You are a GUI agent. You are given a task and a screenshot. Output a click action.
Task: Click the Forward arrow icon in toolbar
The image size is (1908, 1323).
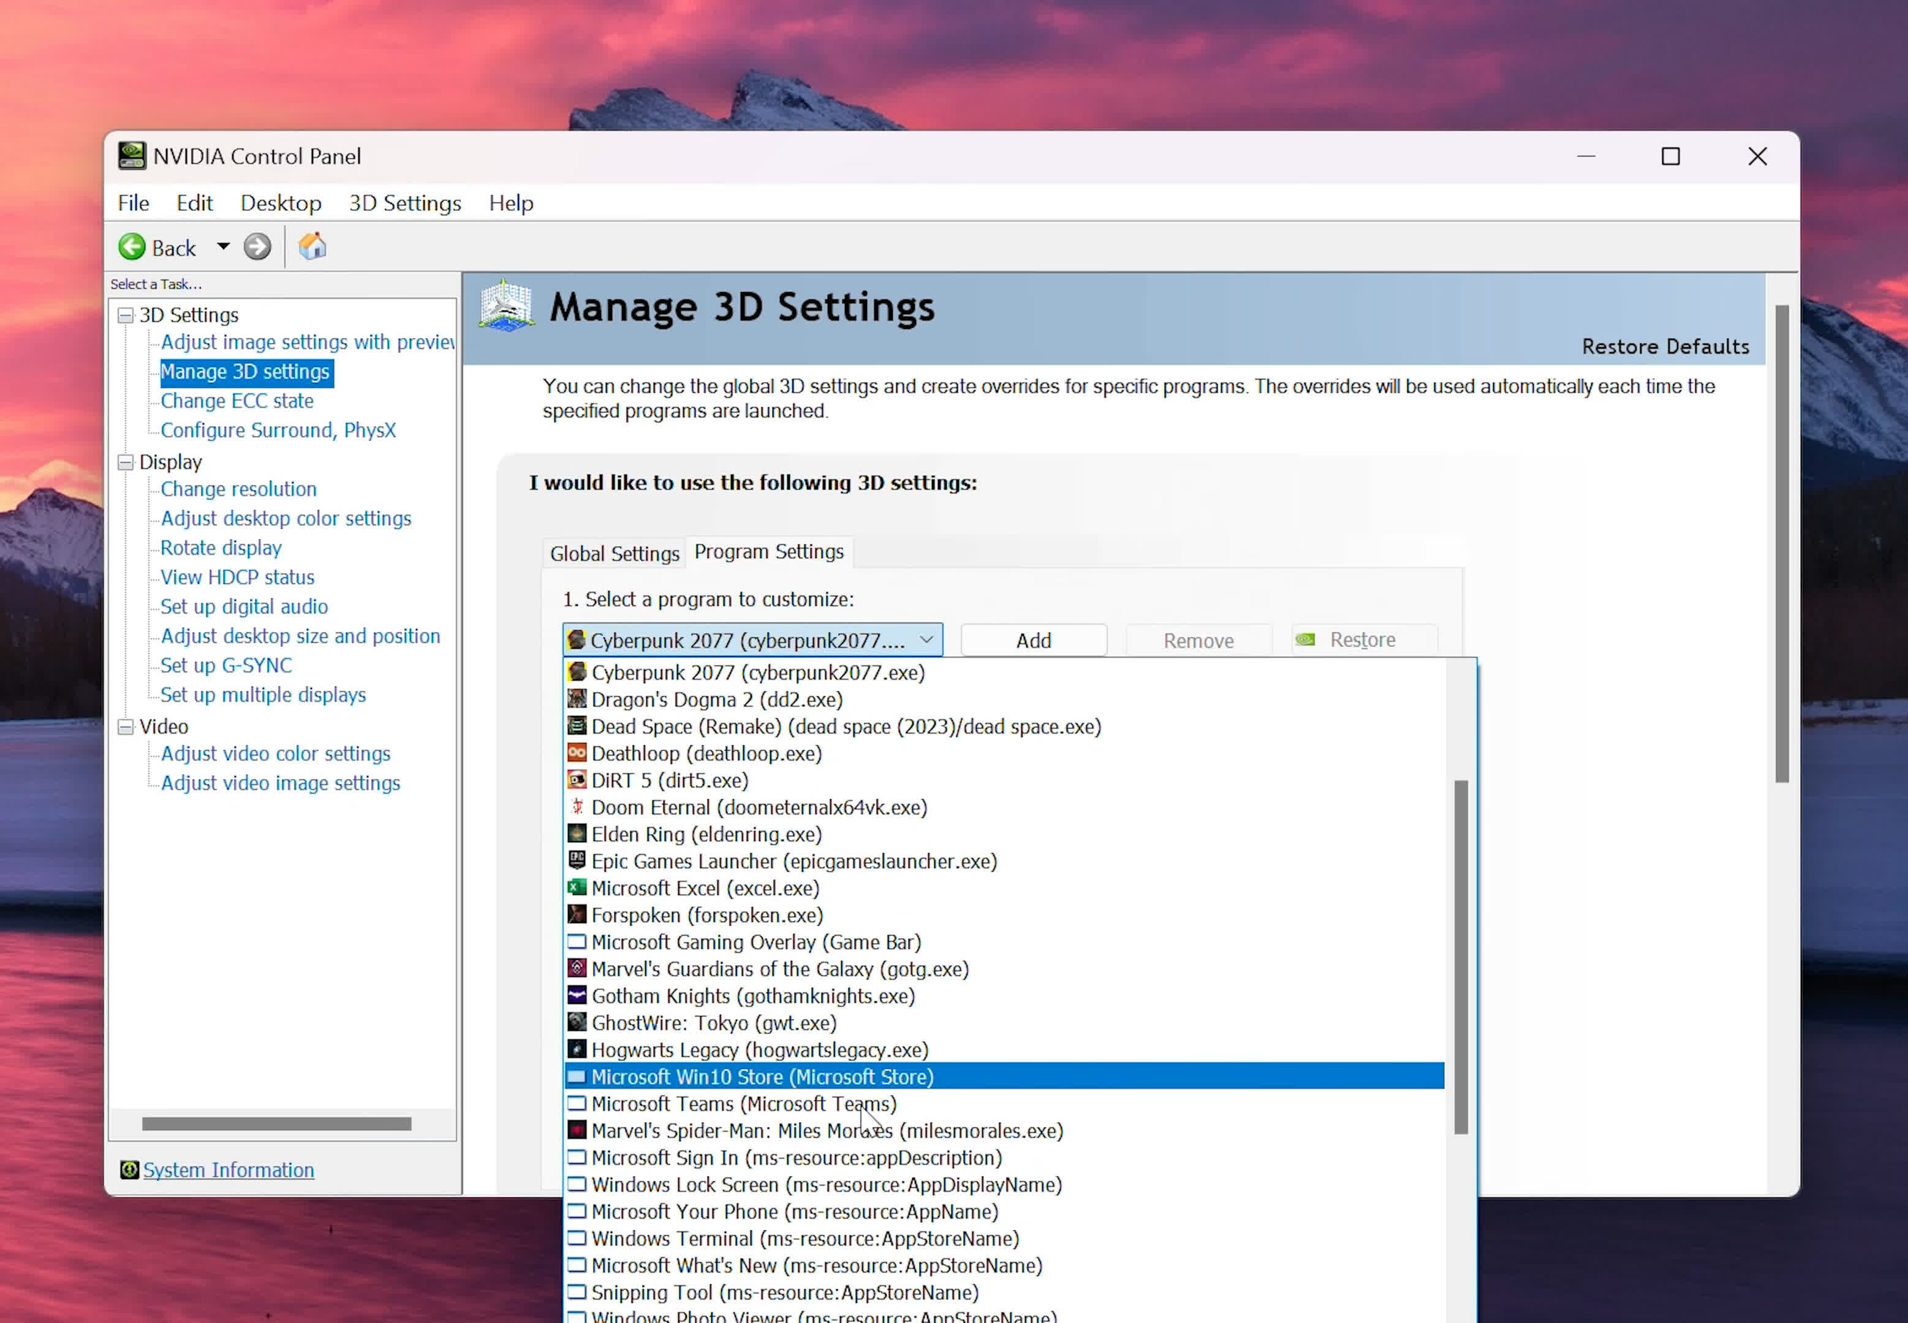[257, 247]
